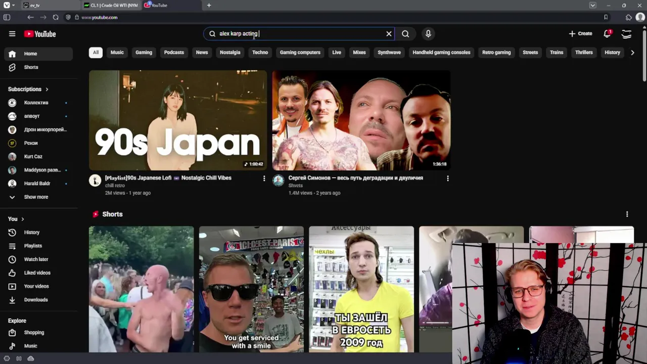Open History in the sidebar
This screenshot has height=364, width=647.
tap(38, 233)
